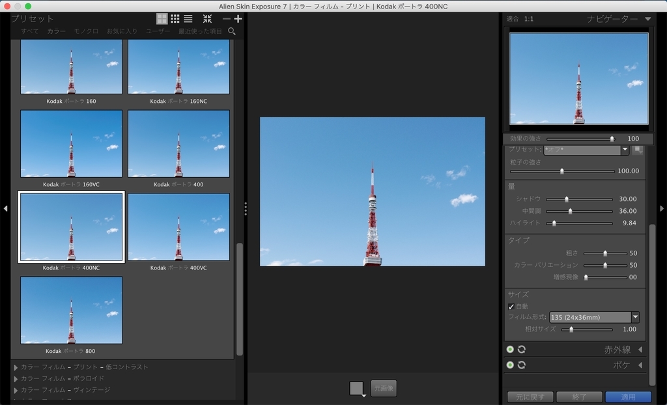Open preset search with magnifier icon
The height and width of the screenshot is (405, 667).
(x=232, y=31)
